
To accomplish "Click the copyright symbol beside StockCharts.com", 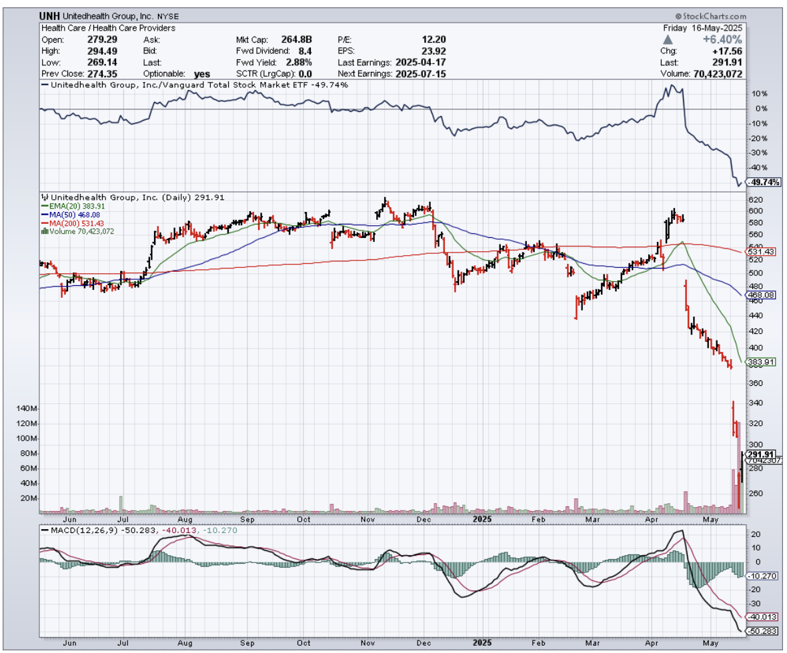I will (678, 16).
